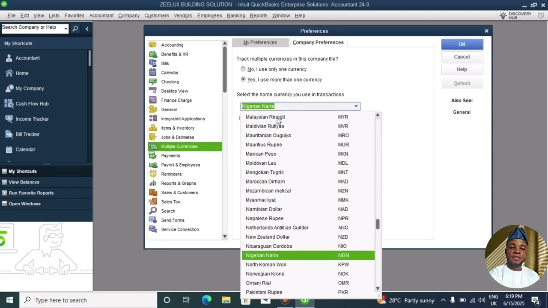The height and width of the screenshot is (308, 548).
Task: Open the Bill Tracker sidebar icon
Action: (9, 134)
